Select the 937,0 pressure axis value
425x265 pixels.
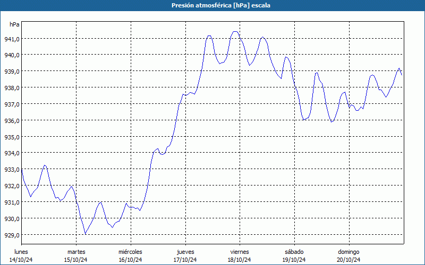tap(12, 104)
